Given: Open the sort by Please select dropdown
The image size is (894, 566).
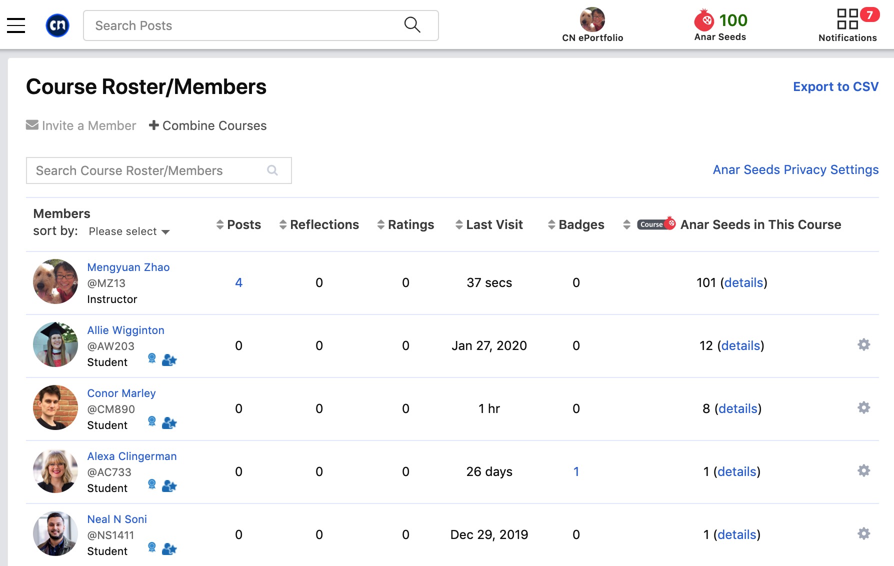Looking at the screenshot, I should coord(129,231).
